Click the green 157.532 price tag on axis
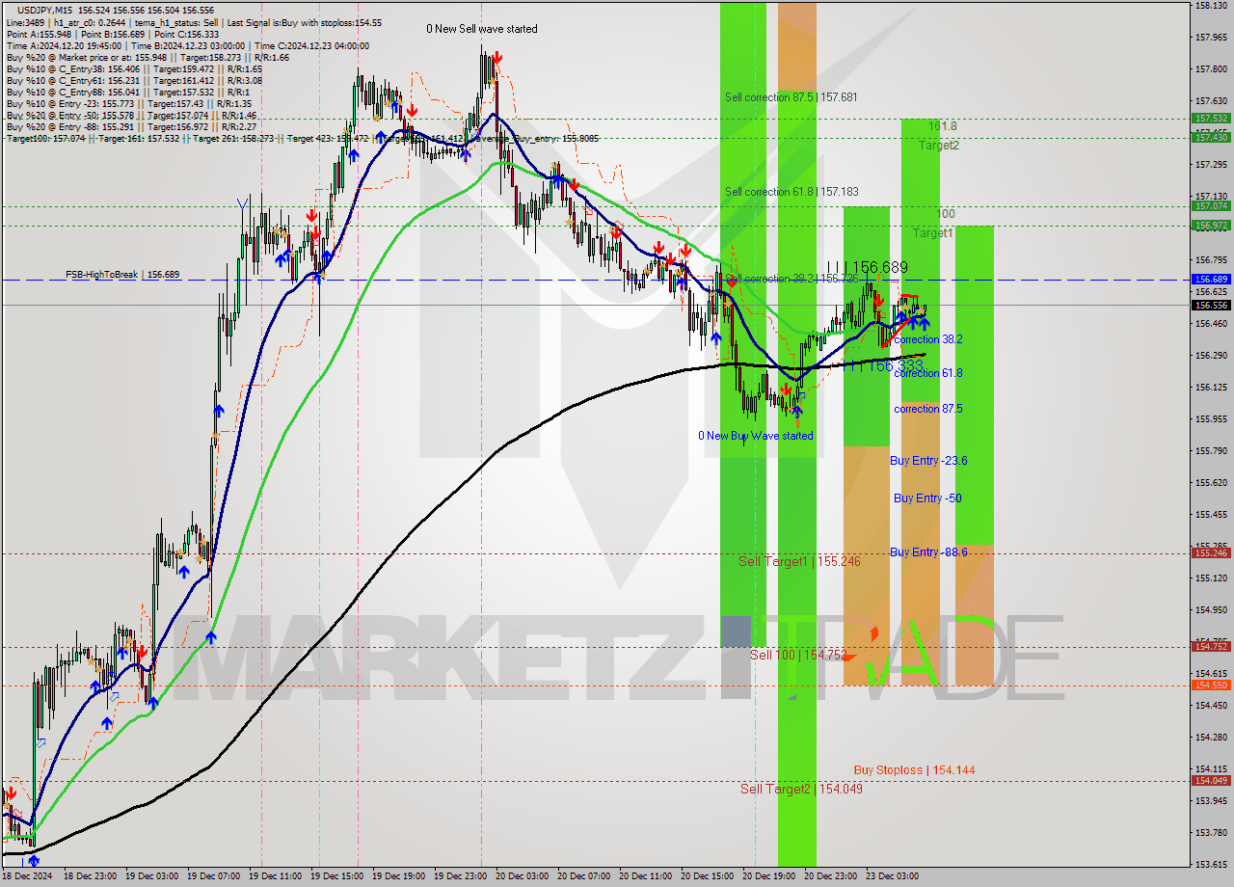The height and width of the screenshot is (887, 1234). pyautogui.click(x=1211, y=119)
